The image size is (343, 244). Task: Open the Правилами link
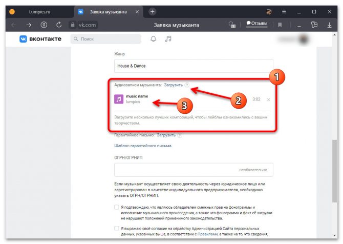pos(207,234)
